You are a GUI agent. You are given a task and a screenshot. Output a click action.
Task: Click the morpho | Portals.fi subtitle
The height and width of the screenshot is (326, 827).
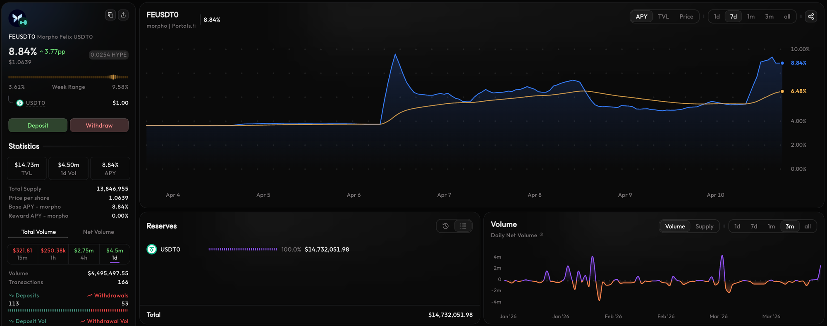(x=171, y=26)
